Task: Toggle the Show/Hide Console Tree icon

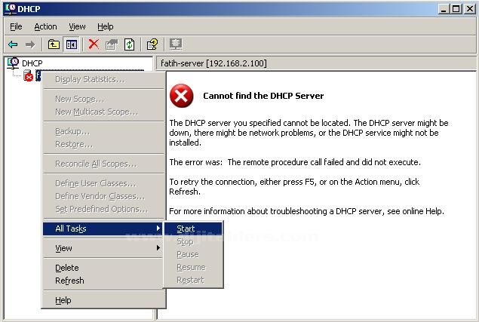Action: point(71,44)
